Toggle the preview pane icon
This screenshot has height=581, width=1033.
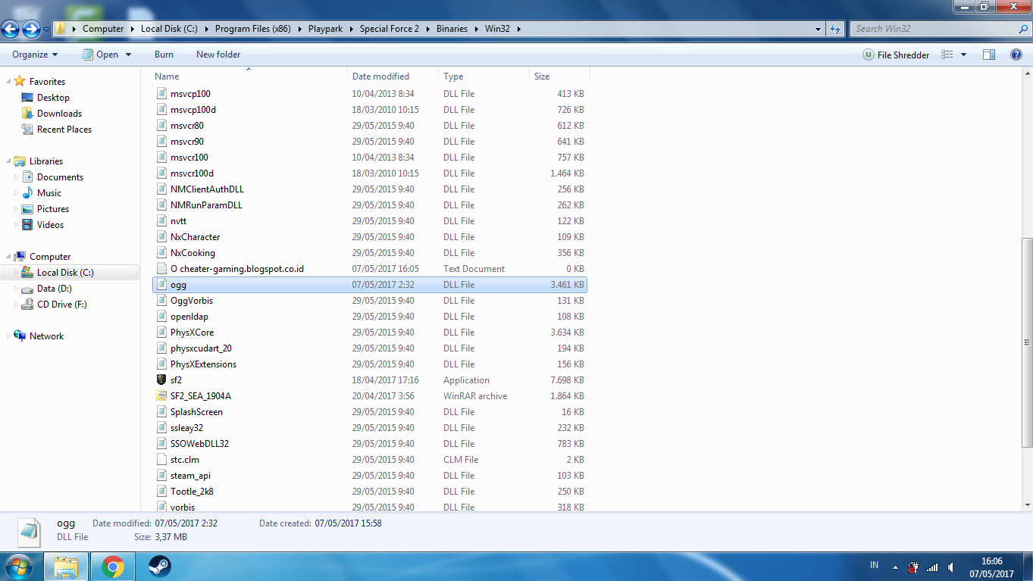coord(989,55)
